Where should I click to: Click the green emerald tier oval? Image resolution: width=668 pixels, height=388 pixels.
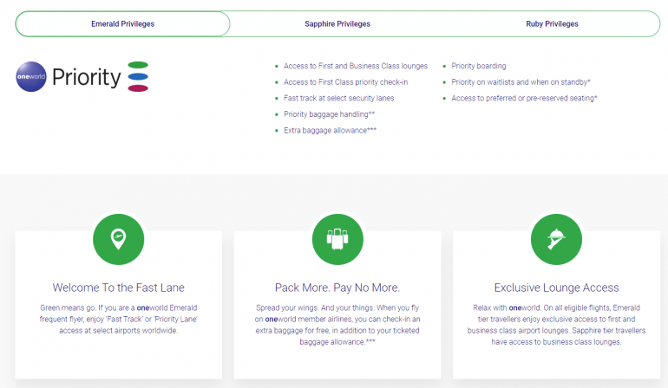[x=138, y=66]
